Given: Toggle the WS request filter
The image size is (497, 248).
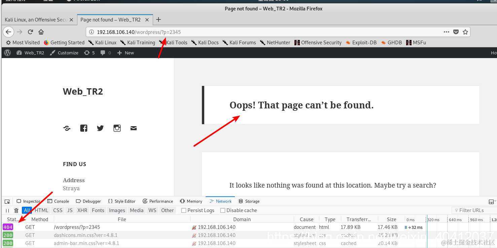Looking at the screenshot, I should [152, 210].
